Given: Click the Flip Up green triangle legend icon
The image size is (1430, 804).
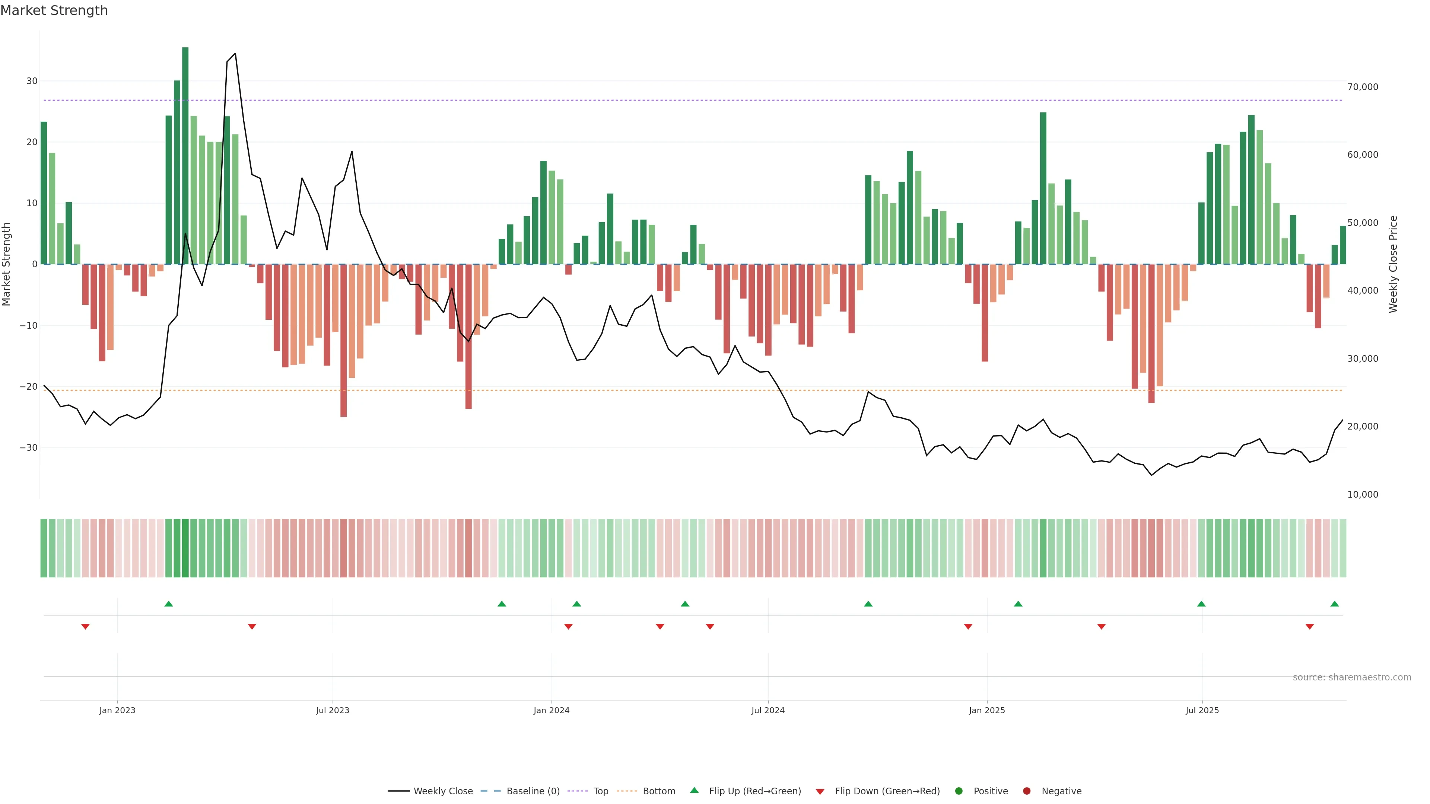Looking at the screenshot, I should [694, 790].
